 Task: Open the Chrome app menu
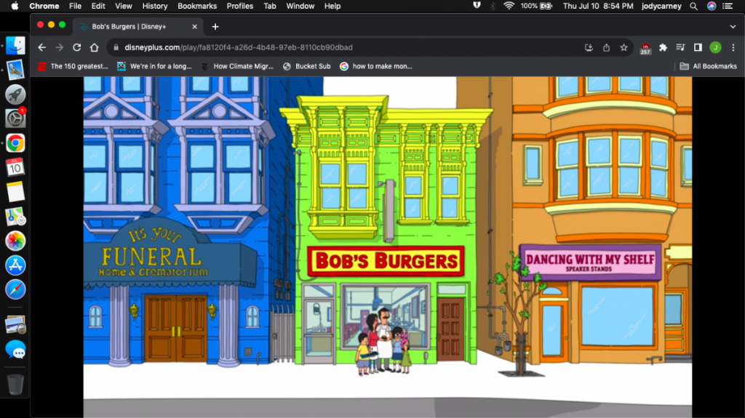pyautogui.click(x=44, y=6)
